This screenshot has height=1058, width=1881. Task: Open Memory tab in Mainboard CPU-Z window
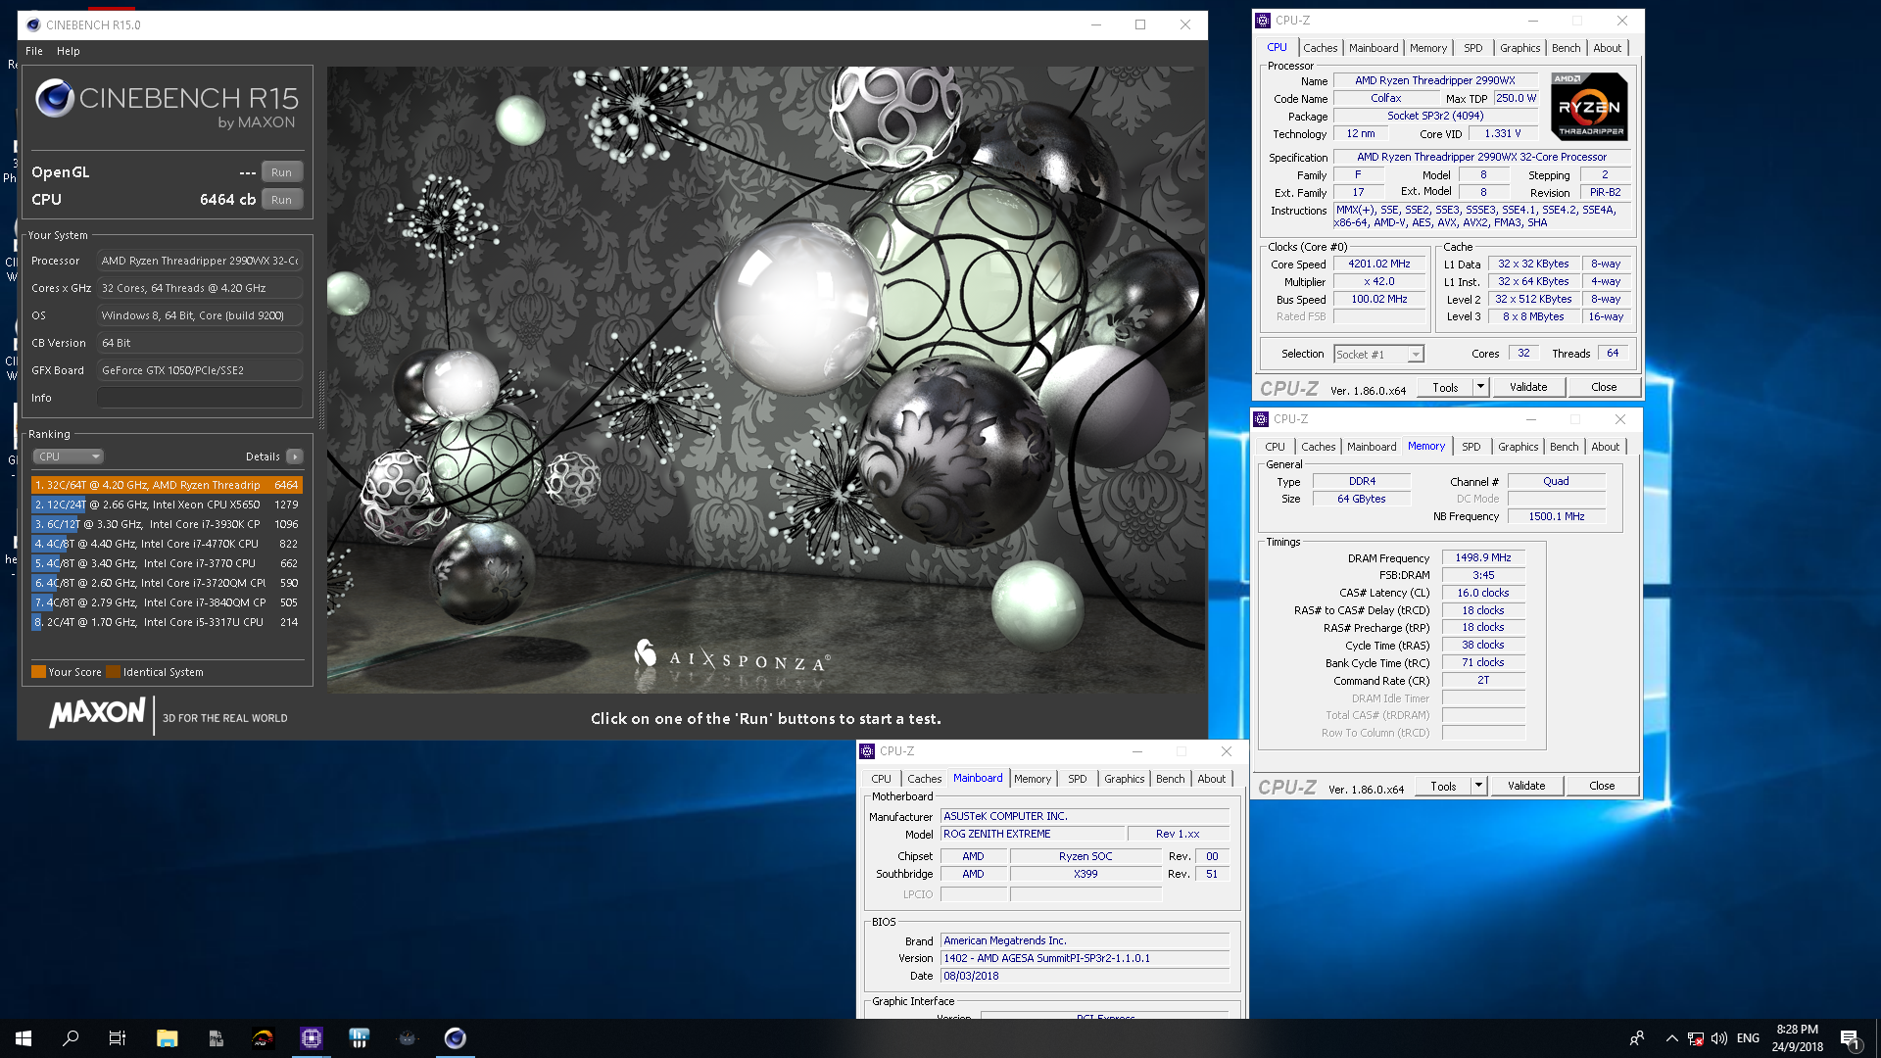tap(1033, 779)
